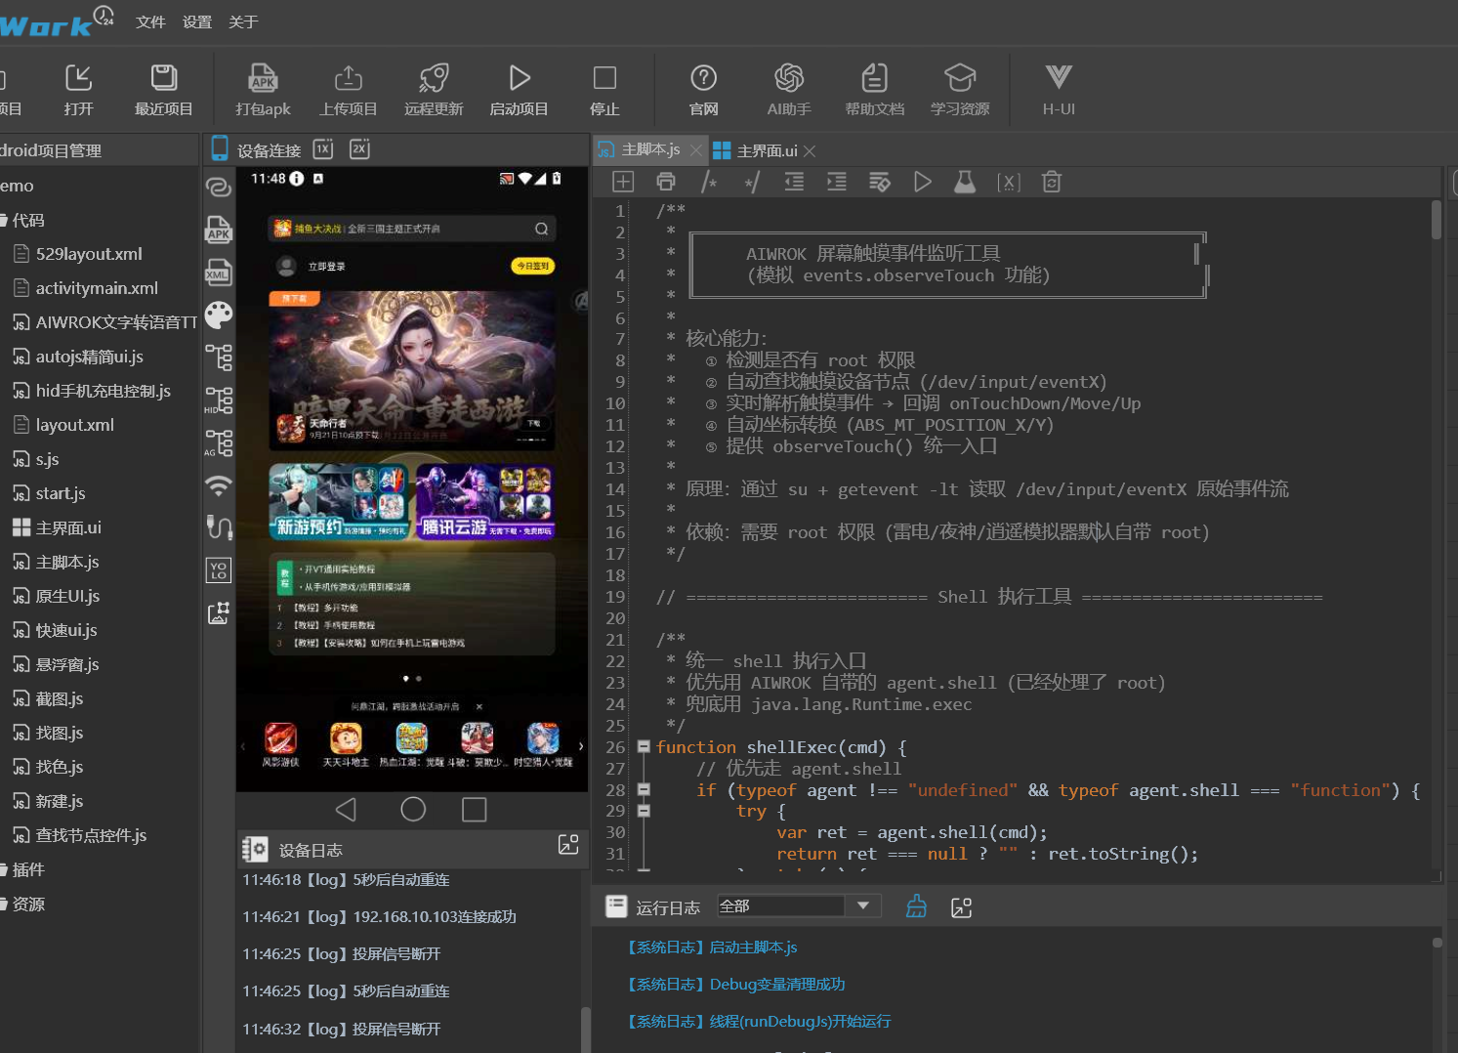
Task: Click the 上传项目 upload icon
Action: coord(348,78)
